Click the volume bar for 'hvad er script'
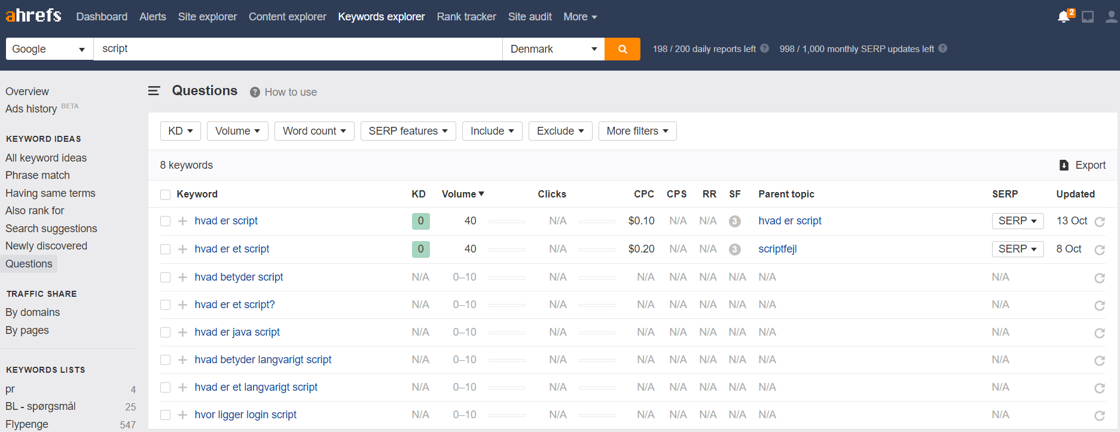 [506, 221]
